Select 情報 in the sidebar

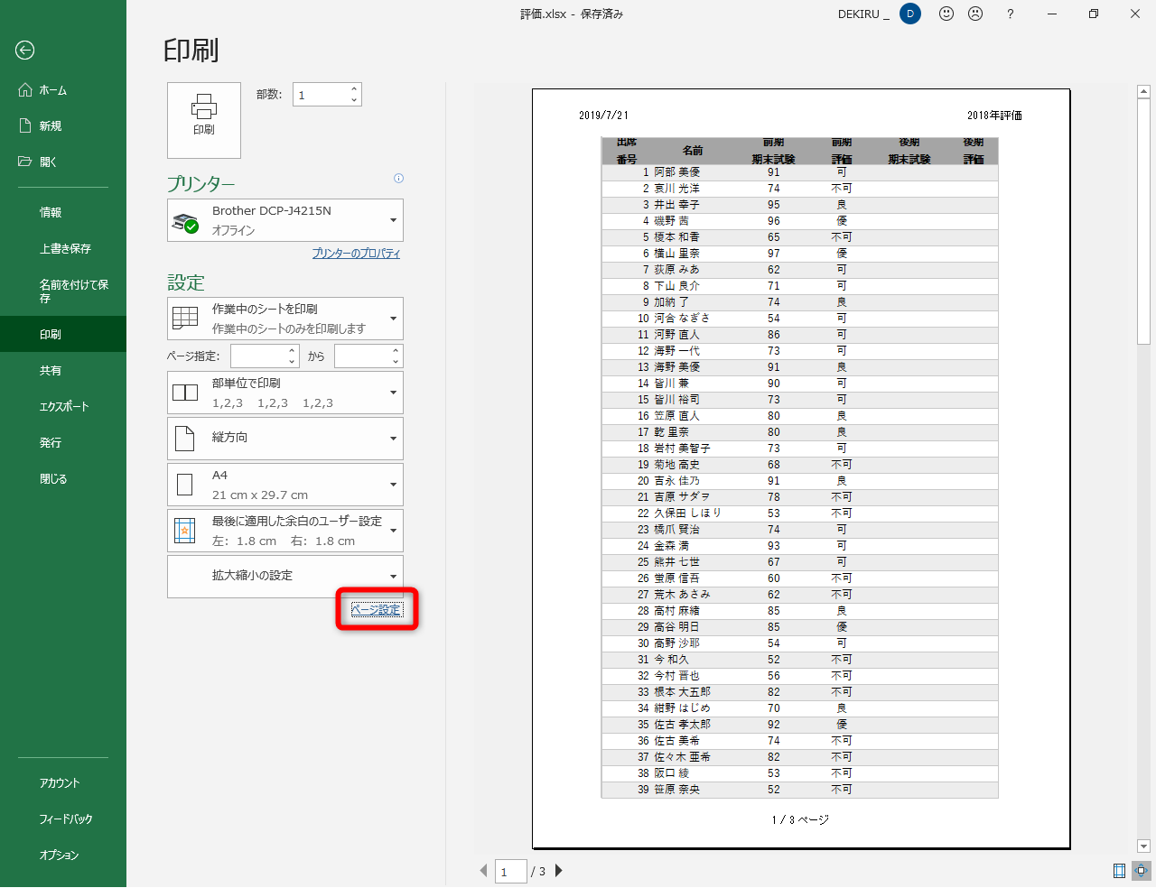[63, 213]
